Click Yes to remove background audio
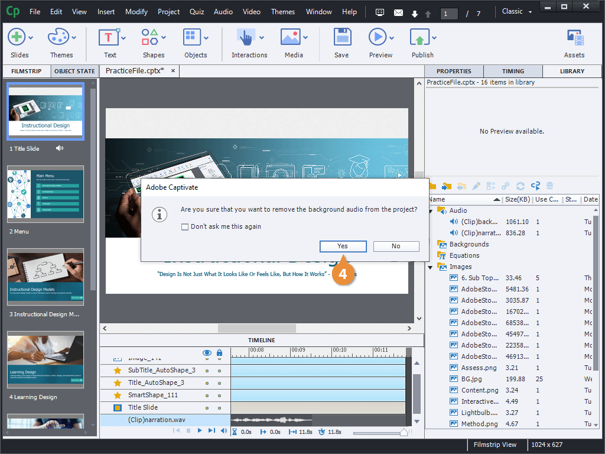 click(x=343, y=247)
